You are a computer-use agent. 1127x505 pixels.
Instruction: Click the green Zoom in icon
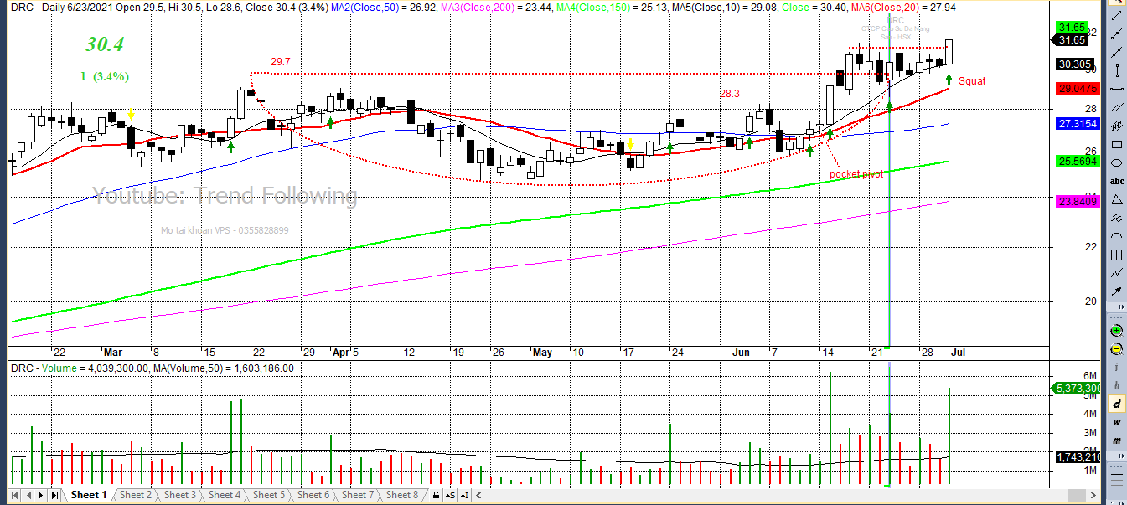1116,330
